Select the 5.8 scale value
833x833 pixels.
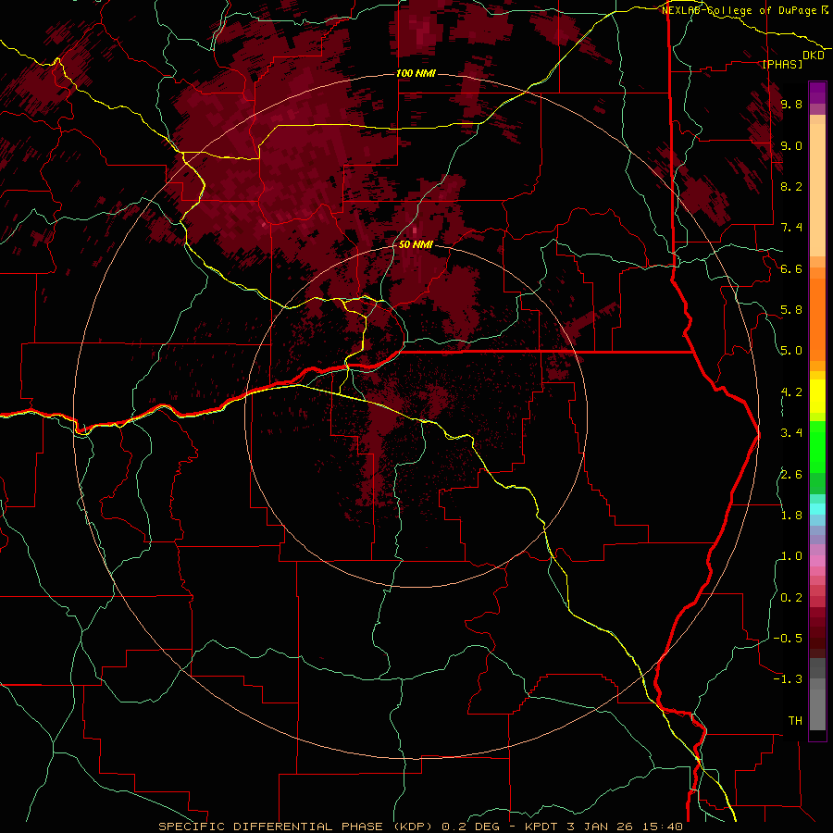[791, 310]
